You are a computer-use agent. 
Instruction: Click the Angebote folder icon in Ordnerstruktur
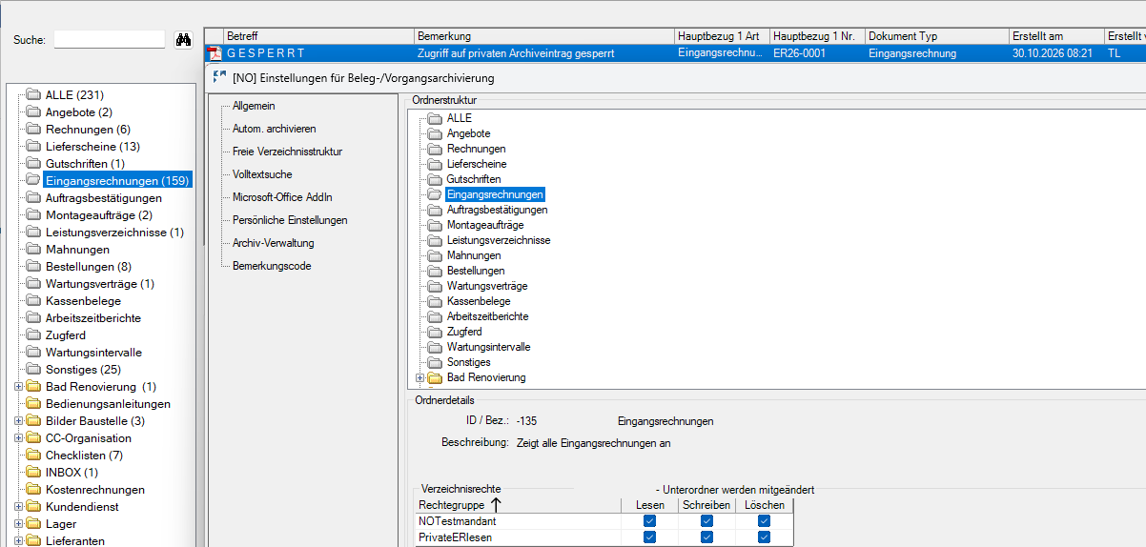pos(436,133)
